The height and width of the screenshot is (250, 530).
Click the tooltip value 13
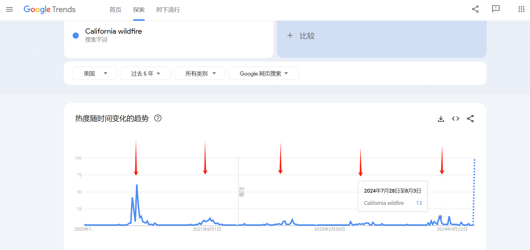pos(419,203)
